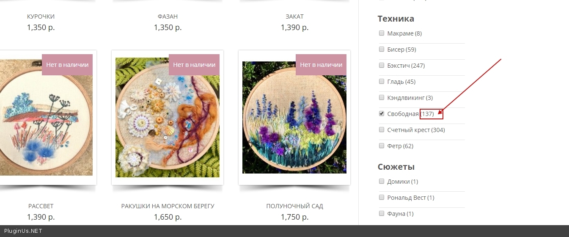Select the Гладь filter checkbox
The height and width of the screenshot is (237, 569).
(x=382, y=81)
